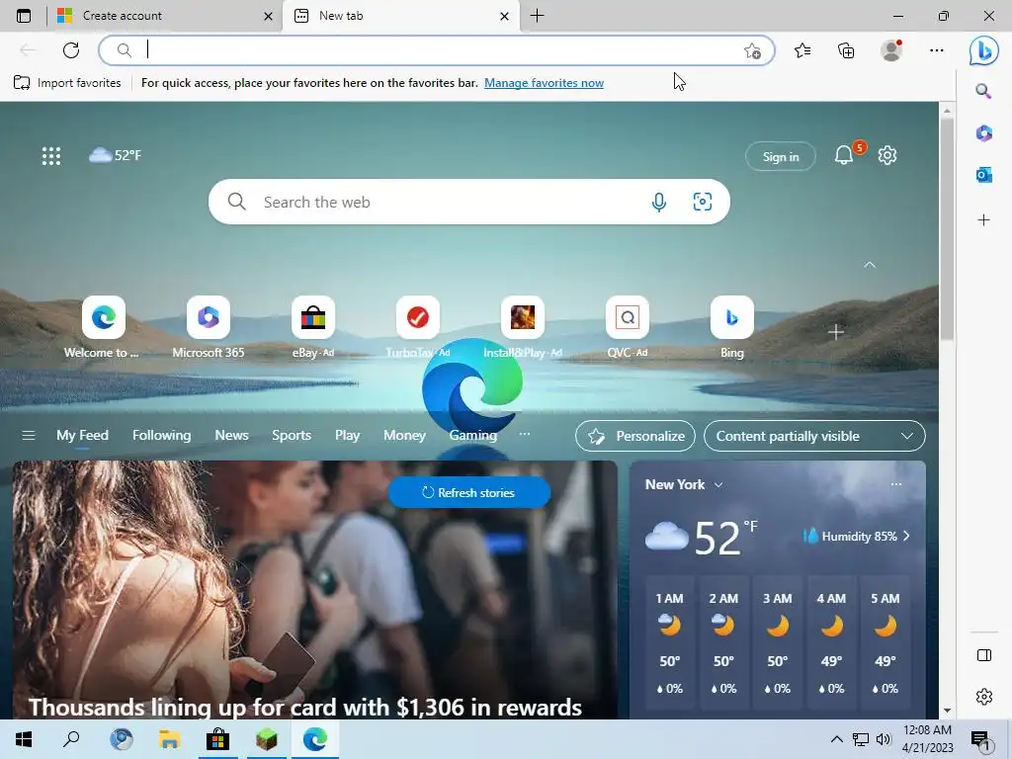The height and width of the screenshot is (759, 1012).
Task: Open the app launcher grid icon
Action: click(51, 155)
